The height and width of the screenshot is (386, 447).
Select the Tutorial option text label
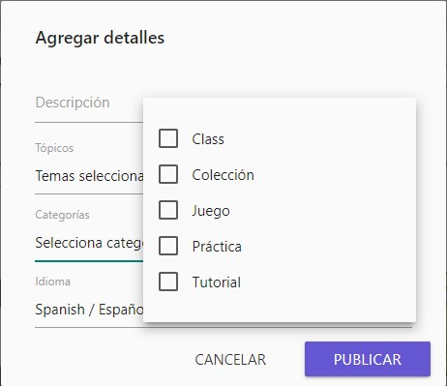[x=217, y=282]
